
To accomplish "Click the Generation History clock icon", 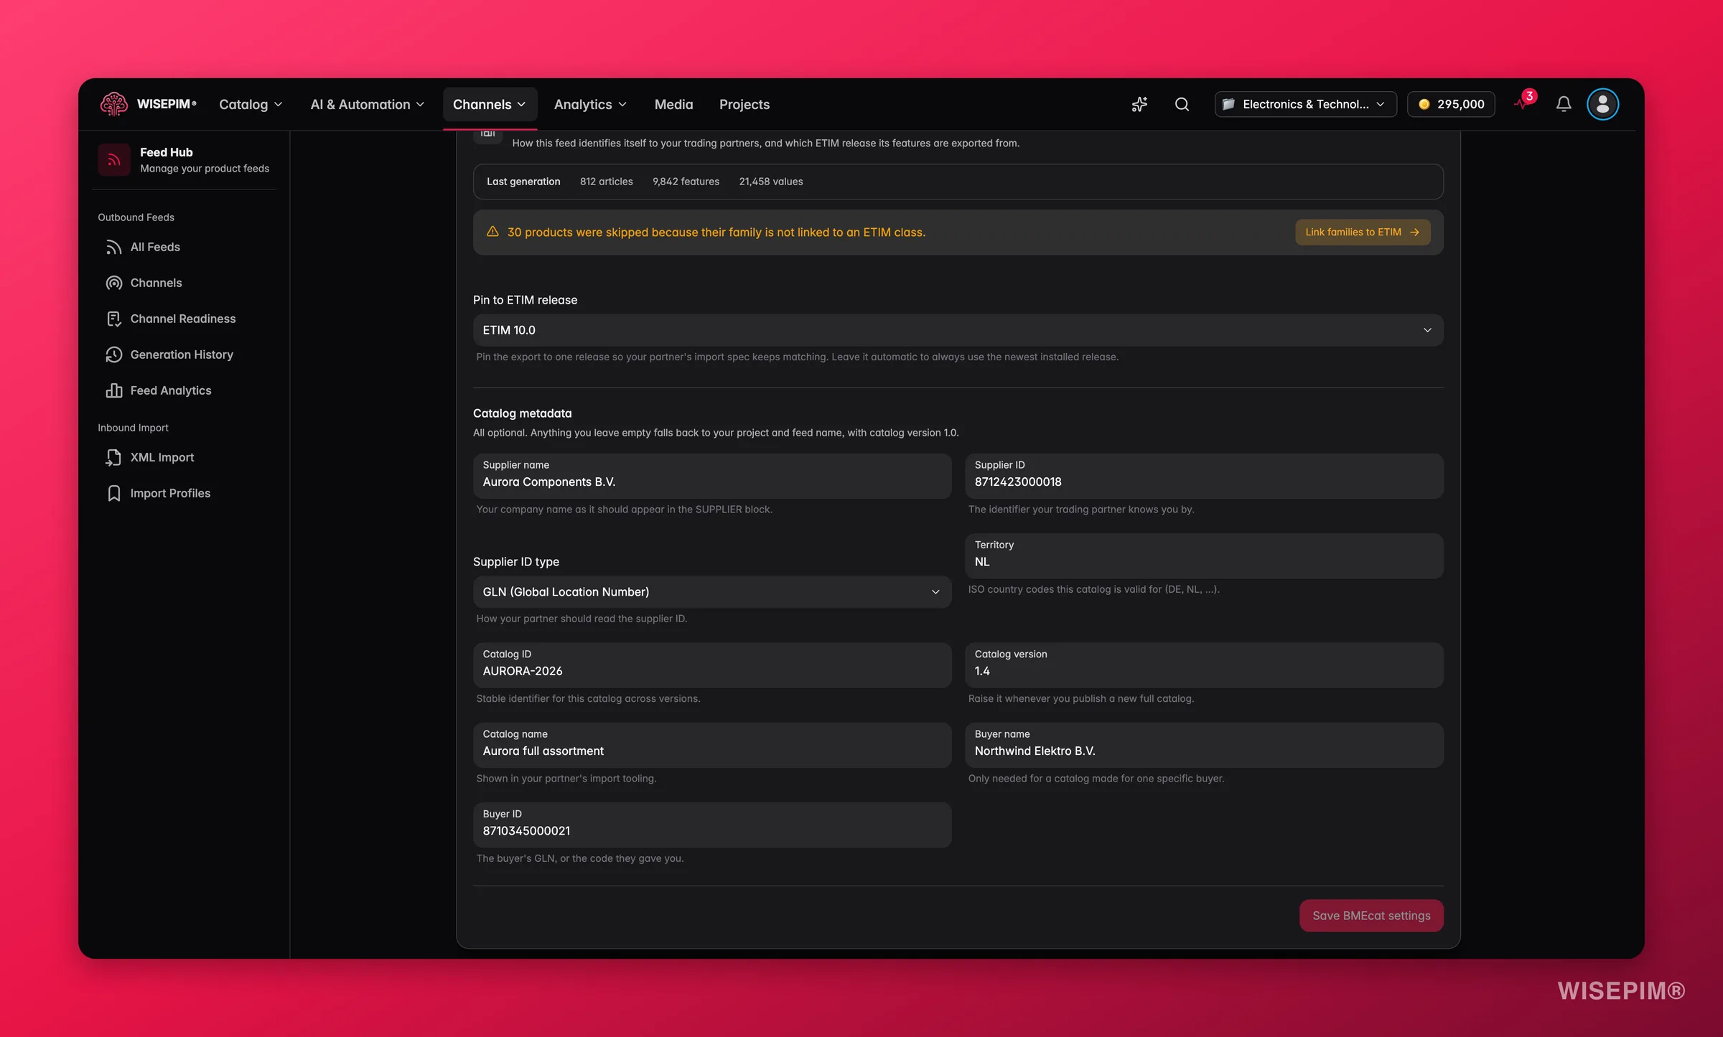I will [113, 355].
